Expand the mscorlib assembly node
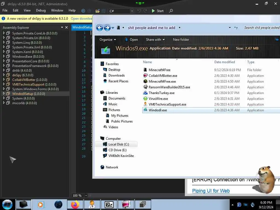 (4, 103)
